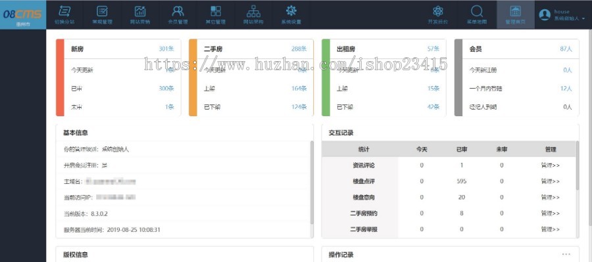
Task: Open the 新房 已审 300条 link
Action: tap(166, 88)
